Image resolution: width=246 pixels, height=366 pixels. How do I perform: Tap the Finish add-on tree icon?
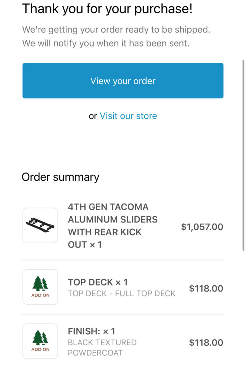pos(40,338)
